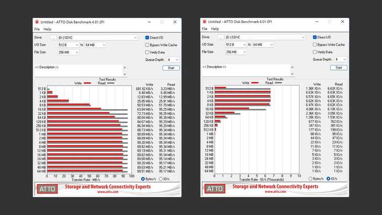This screenshot has width=382, height=215.
Task: Click the drive browse '...' button in right window
Action: point(221,38)
